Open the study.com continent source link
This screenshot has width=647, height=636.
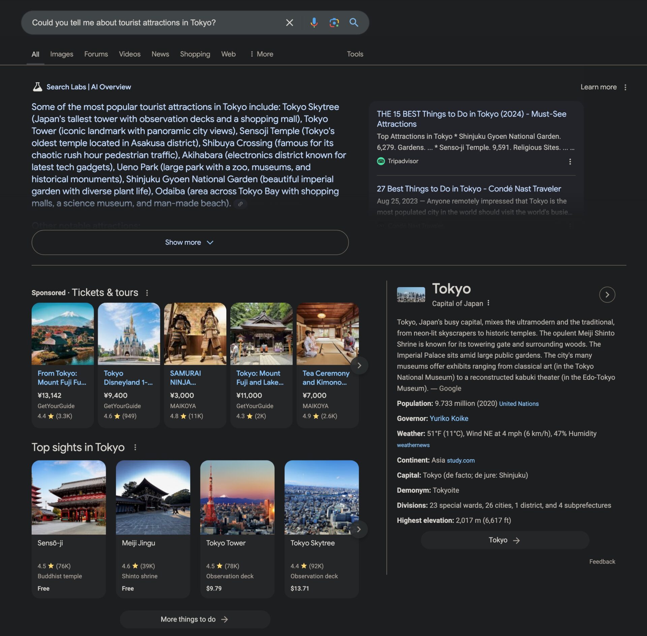click(x=461, y=460)
